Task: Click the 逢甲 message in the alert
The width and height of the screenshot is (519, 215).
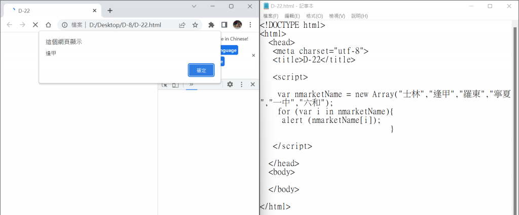Action: coord(51,53)
